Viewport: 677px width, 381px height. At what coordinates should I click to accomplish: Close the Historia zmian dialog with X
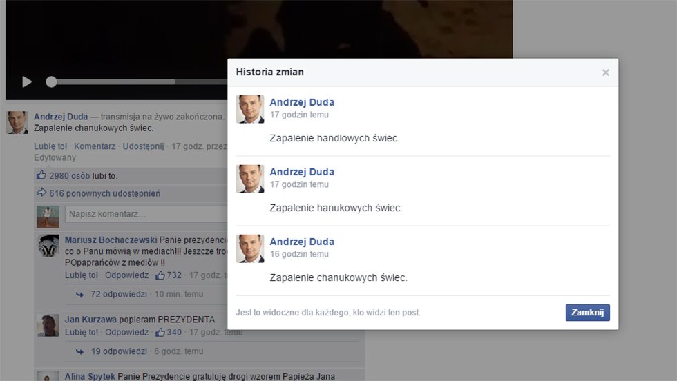click(x=605, y=72)
